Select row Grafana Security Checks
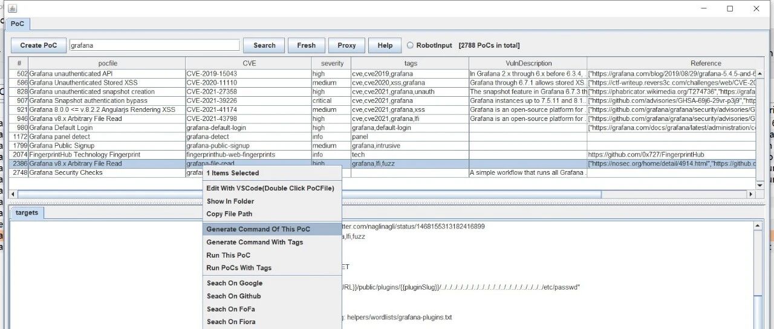Screen dimensions: 774x329 (x=382, y=172)
